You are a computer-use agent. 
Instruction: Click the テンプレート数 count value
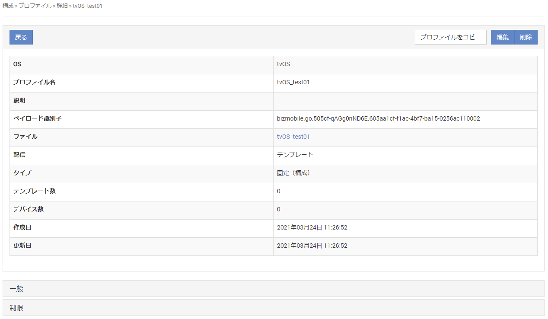pyautogui.click(x=279, y=191)
